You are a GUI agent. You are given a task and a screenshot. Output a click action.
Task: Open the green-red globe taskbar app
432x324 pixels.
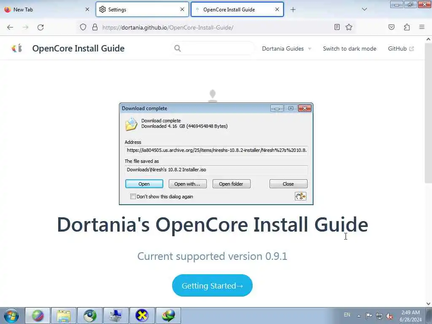(x=38, y=316)
